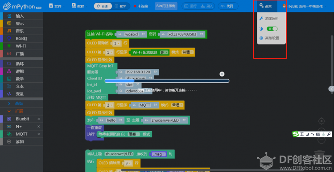
Task: Click the Wi-Fi name field woaixcl
Action: tap(132, 34)
